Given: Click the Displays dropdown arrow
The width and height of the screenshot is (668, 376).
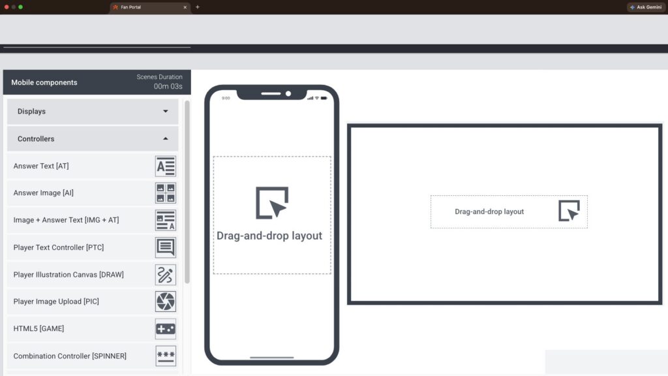Looking at the screenshot, I should (165, 112).
